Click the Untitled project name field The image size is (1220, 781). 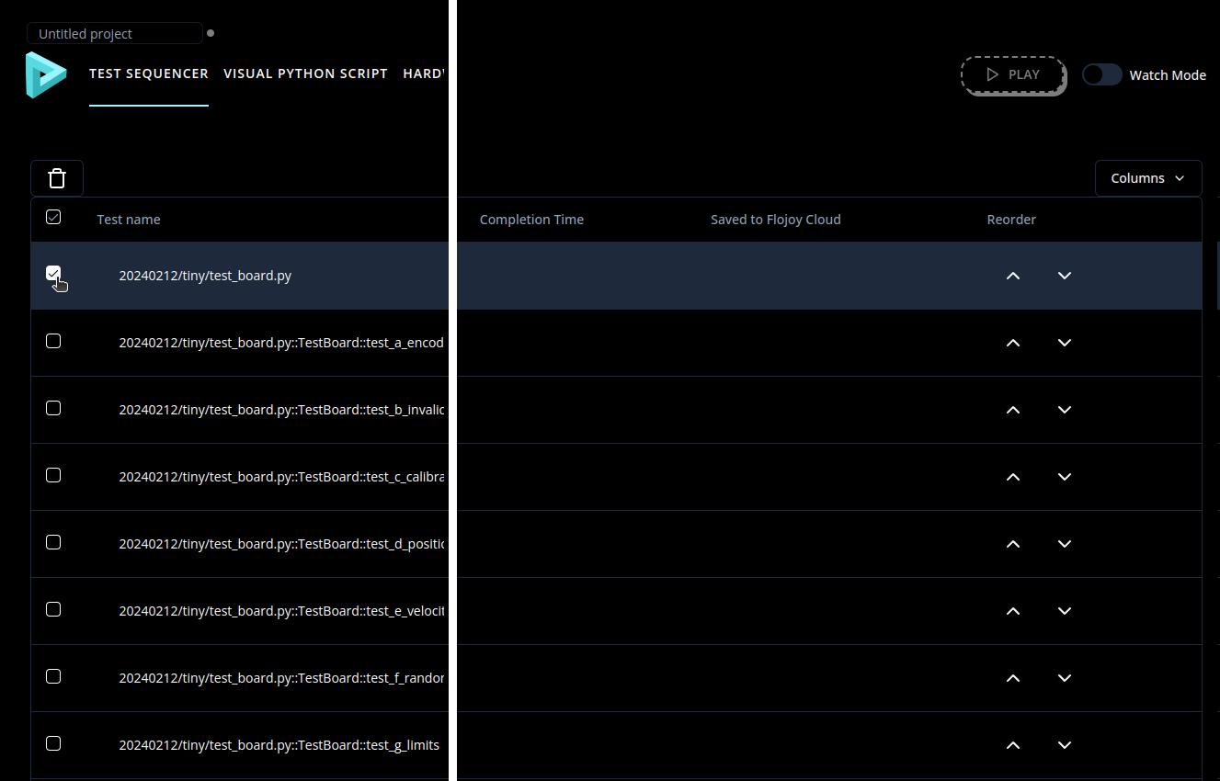115,33
